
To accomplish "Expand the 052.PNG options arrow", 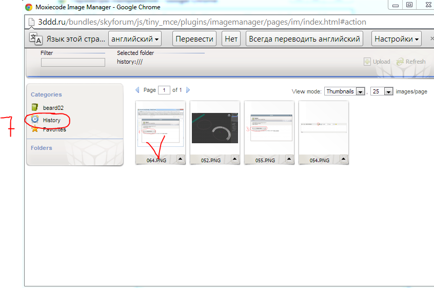I will [x=235, y=159].
